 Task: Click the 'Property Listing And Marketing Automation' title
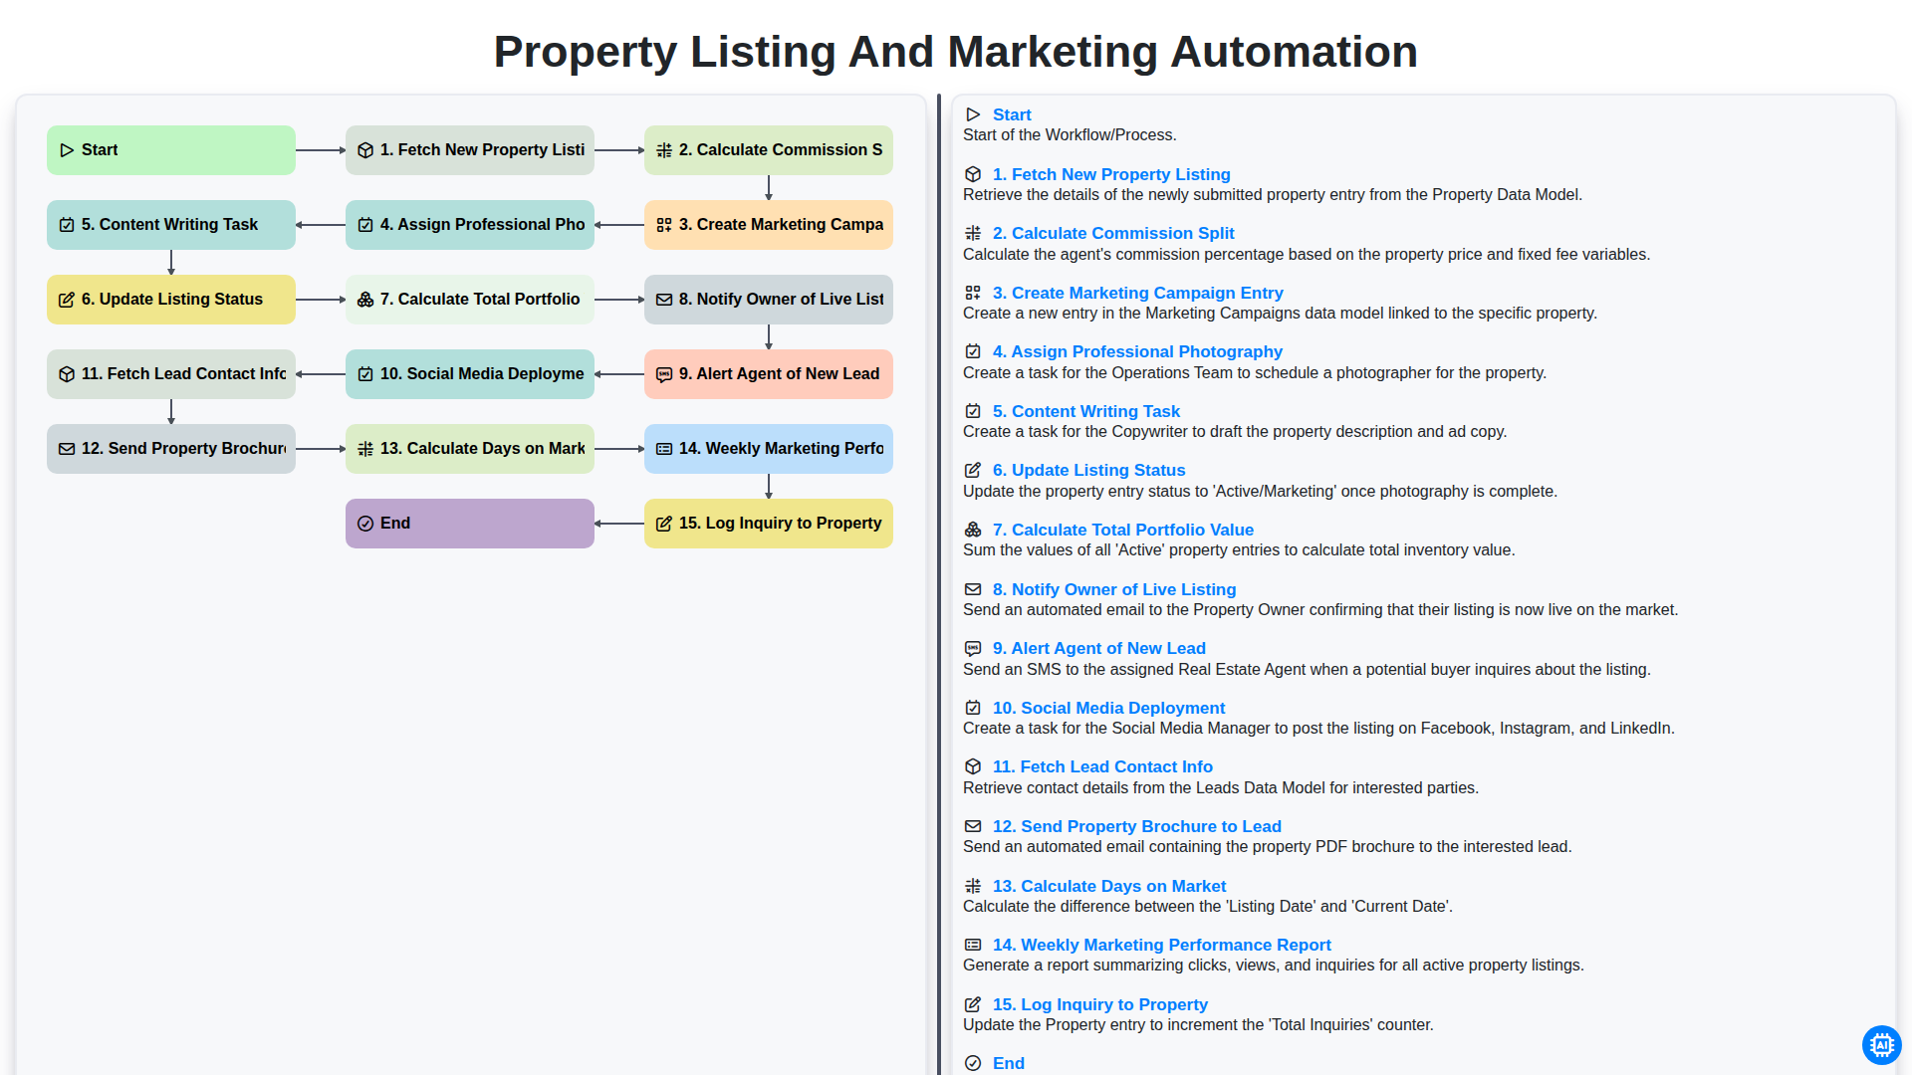pyautogui.click(x=956, y=52)
